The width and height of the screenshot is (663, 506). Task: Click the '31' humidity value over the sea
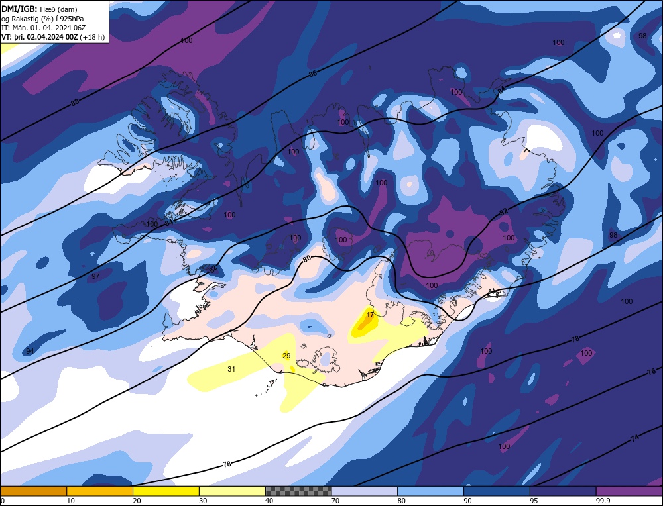click(231, 369)
